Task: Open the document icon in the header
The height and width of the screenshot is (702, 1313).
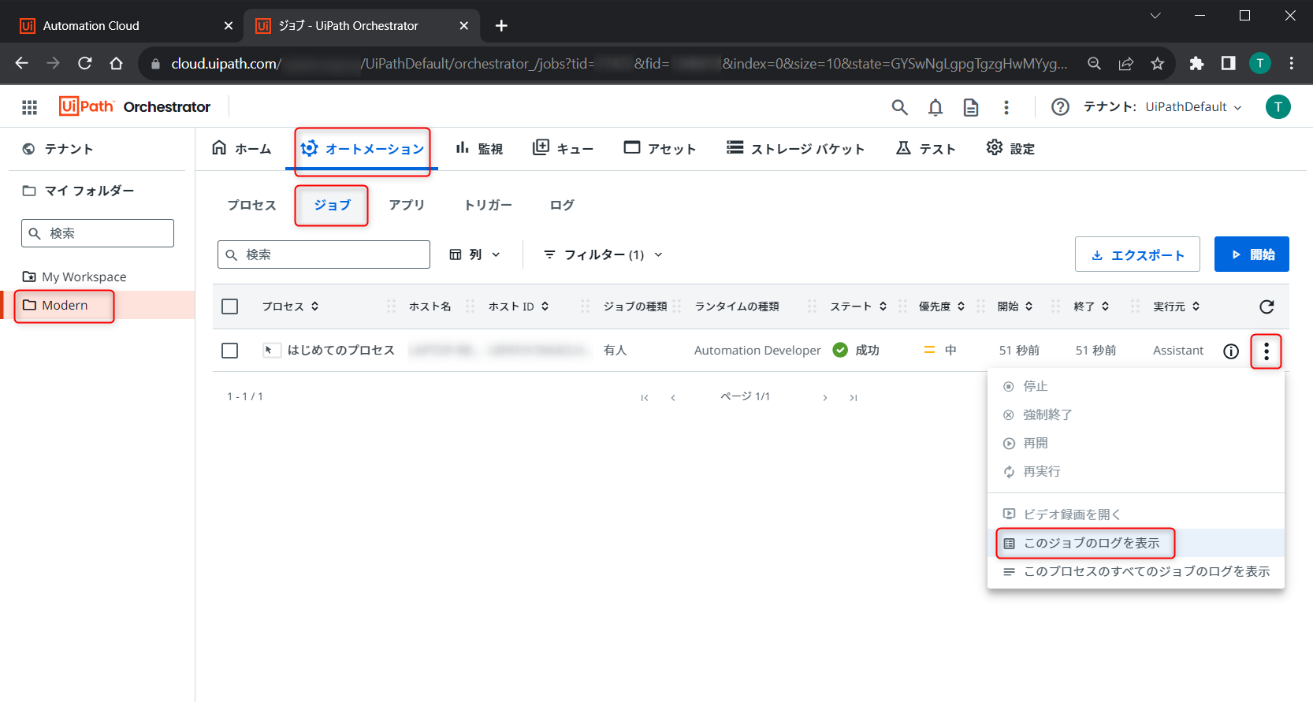Action: pos(971,107)
